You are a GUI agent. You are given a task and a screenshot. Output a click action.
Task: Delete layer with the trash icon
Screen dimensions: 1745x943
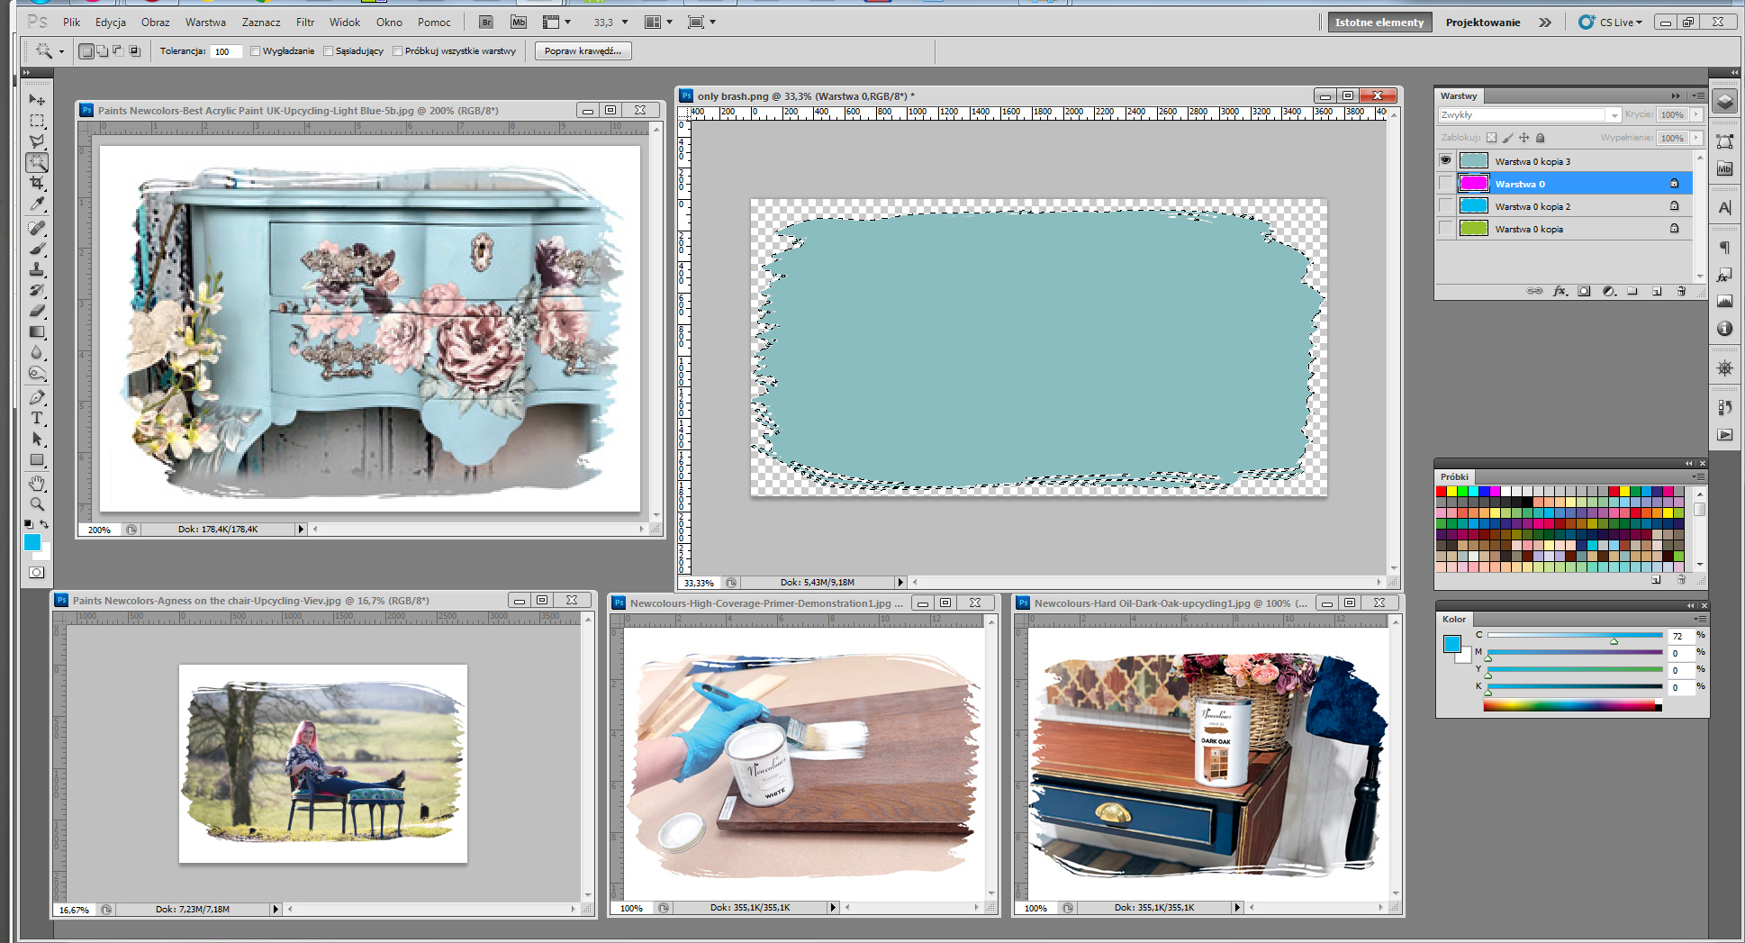coord(1680,291)
